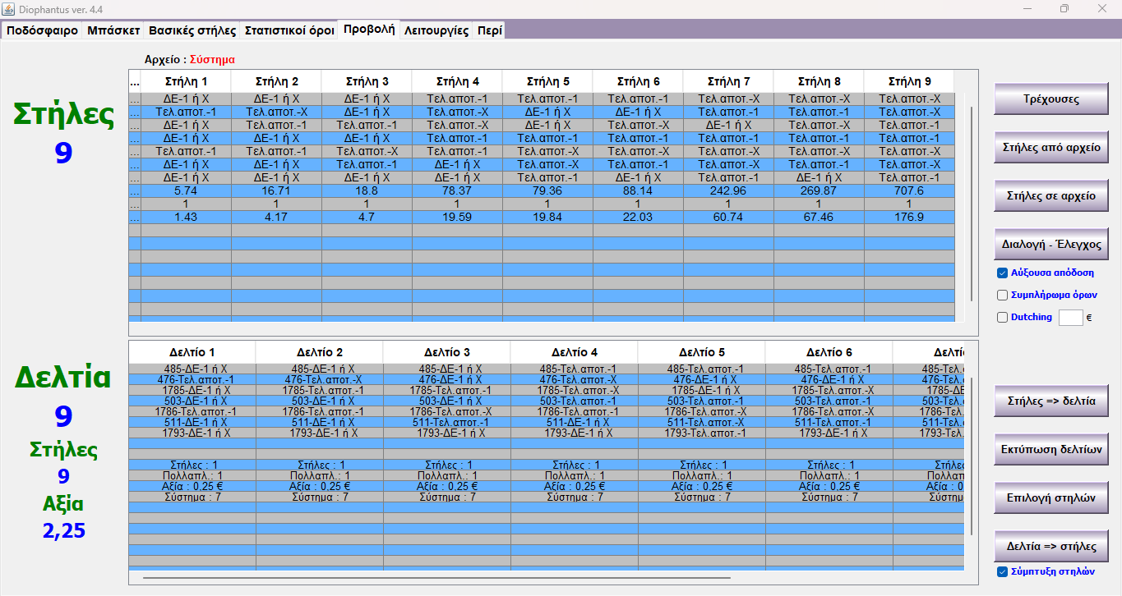Switch to the Μπάσκετ tab

pos(113,30)
